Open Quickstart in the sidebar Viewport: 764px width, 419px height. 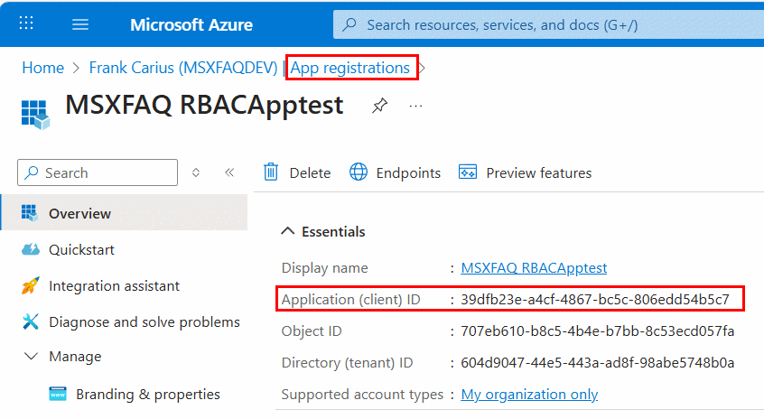click(81, 250)
